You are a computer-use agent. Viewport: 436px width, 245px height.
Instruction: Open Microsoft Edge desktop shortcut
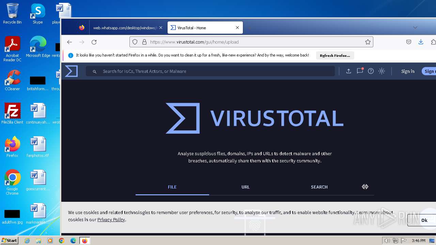click(x=38, y=47)
